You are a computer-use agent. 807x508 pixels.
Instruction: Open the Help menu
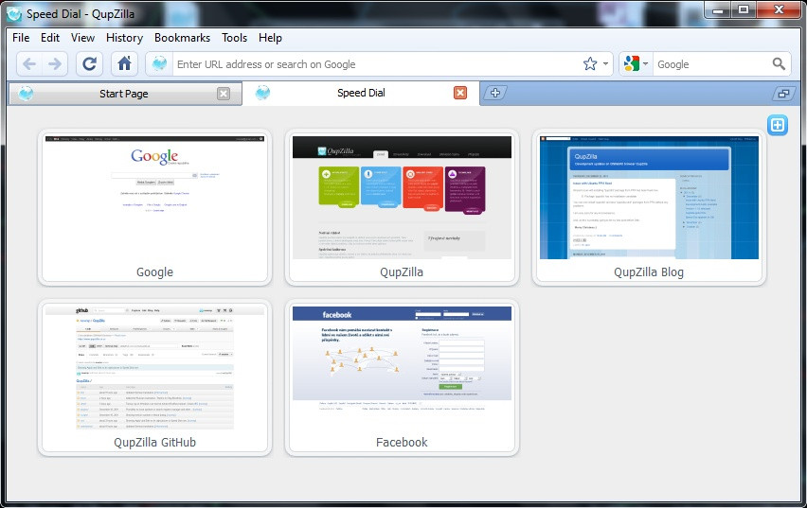click(270, 38)
